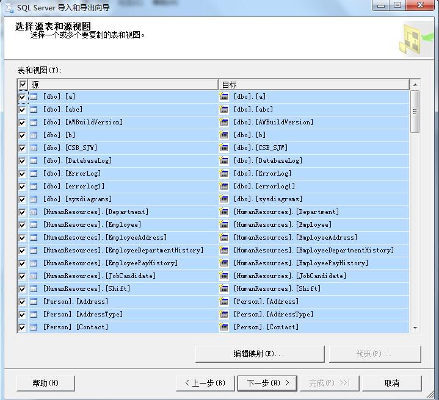Image resolution: width=439 pixels, height=400 pixels.
Task: Uncheck the [Person].[Address] checkbox
Action: pyautogui.click(x=23, y=302)
